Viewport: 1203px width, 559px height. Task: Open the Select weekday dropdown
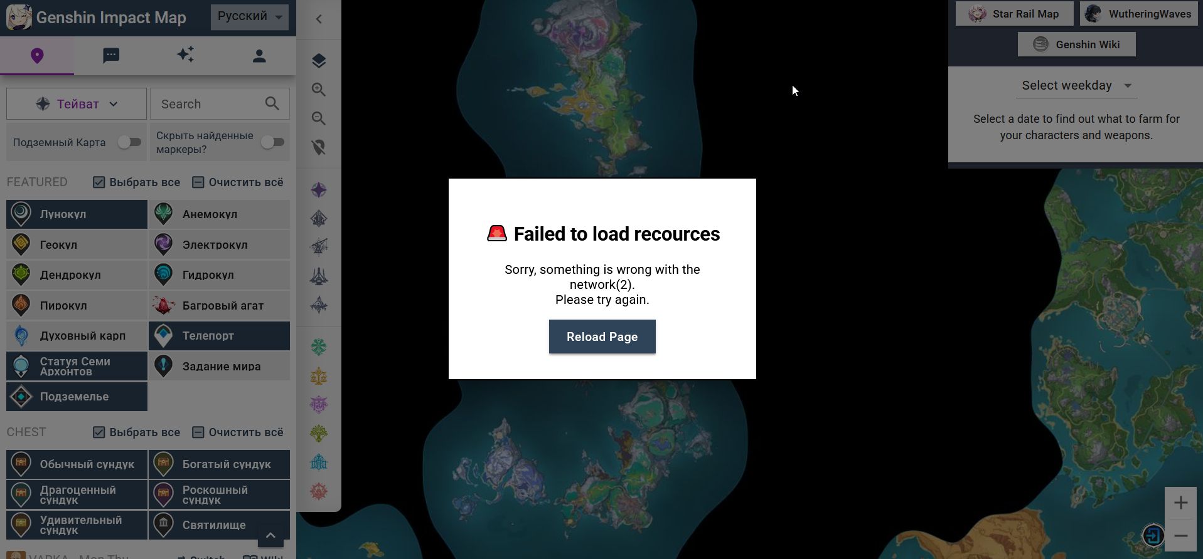[1076, 86]
